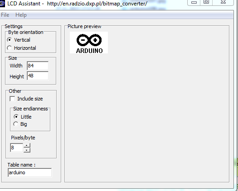Image resolution: width=238 pixels, height=191 pixels.
Task: Click the Arduino logo preview image
Action: point(89,43)
